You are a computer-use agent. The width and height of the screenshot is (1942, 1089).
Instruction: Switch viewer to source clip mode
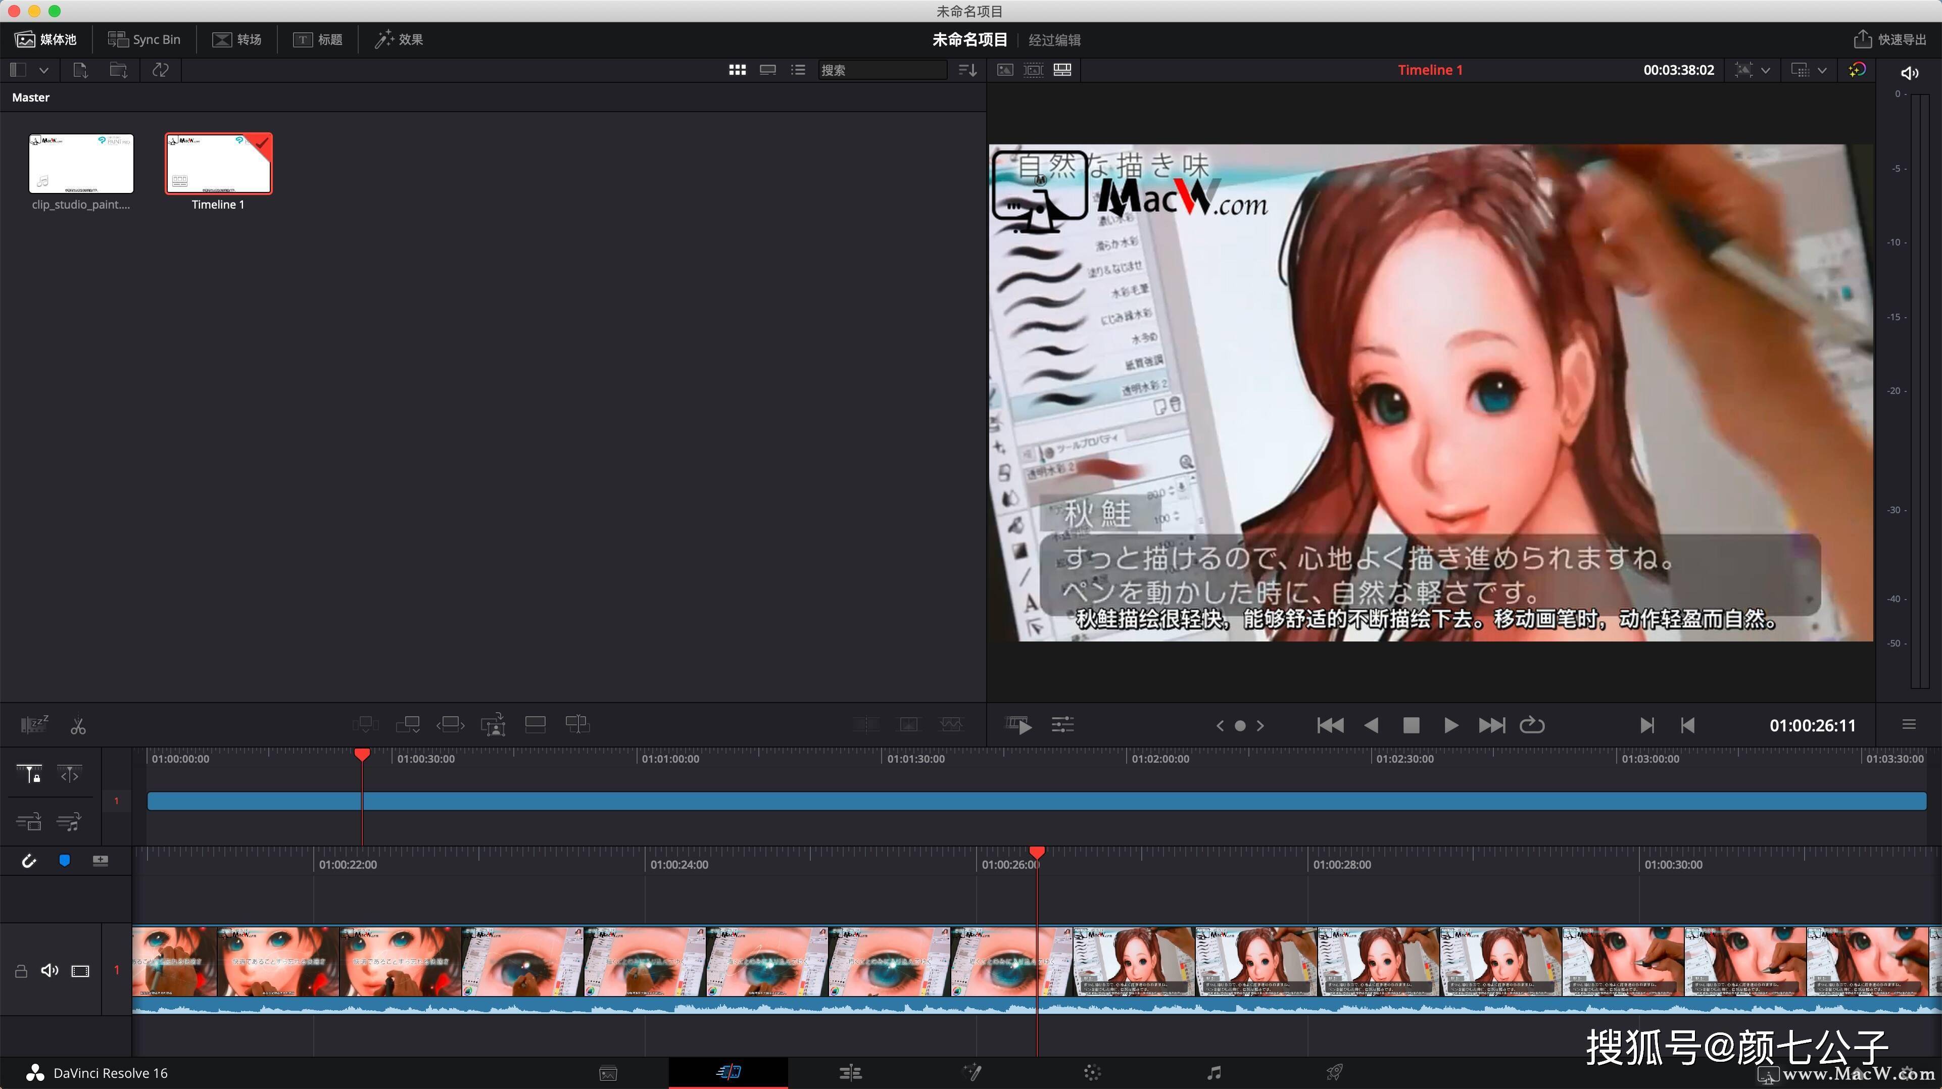click(x=1005, y=70)
